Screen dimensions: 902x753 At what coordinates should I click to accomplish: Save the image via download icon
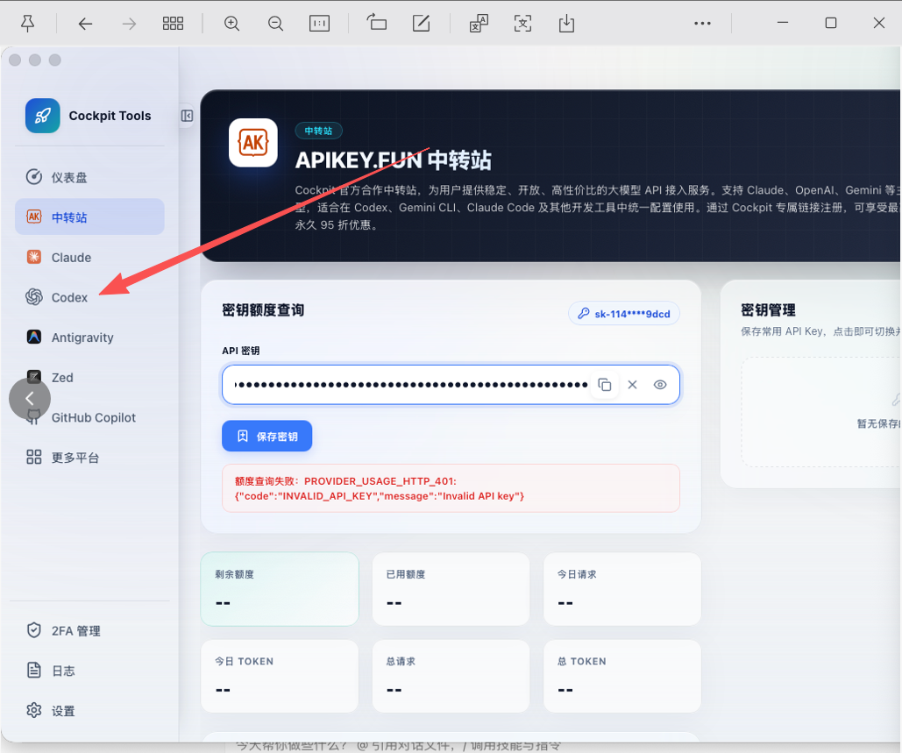[x=566, y=24]
